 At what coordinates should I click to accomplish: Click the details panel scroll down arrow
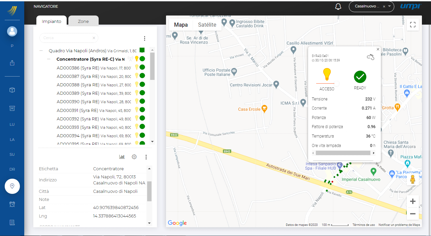tap(150, 223)
